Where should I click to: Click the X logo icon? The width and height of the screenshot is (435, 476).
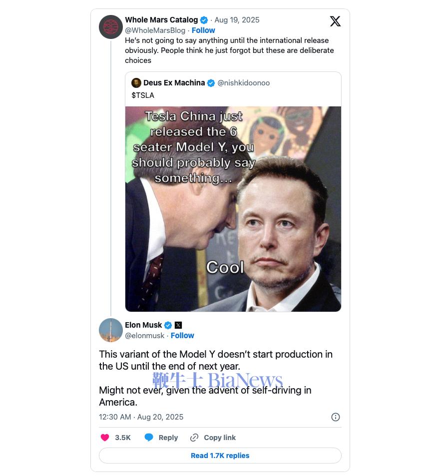click(335, 21)
